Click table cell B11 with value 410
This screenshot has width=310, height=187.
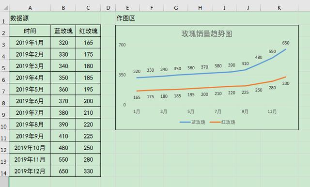[x=63, y=136]
